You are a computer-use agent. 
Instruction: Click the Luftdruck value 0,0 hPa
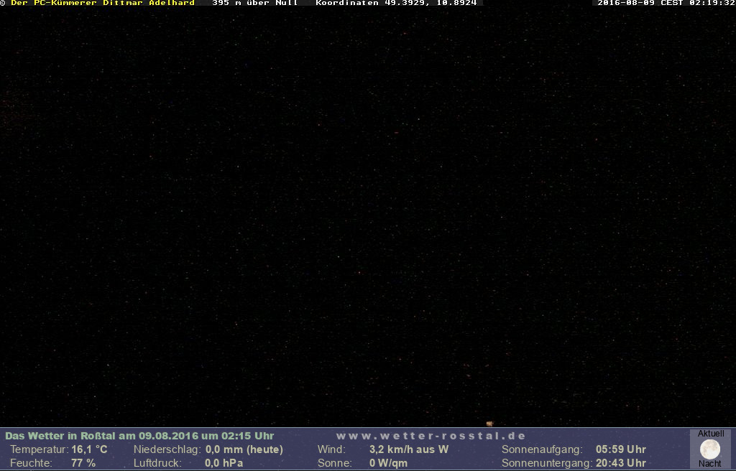224,463
